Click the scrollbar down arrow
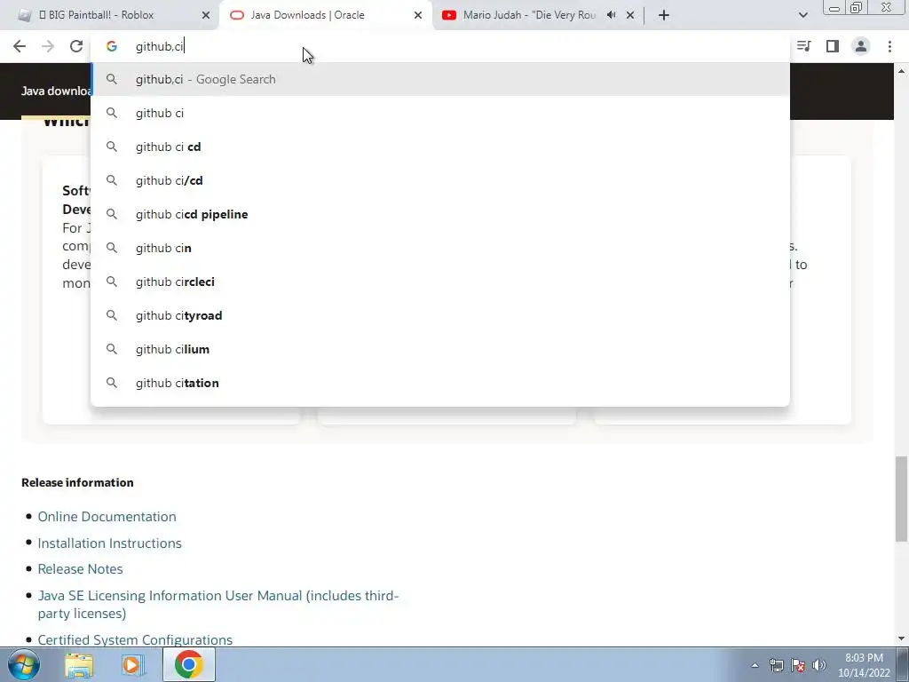 click(901, 639)
